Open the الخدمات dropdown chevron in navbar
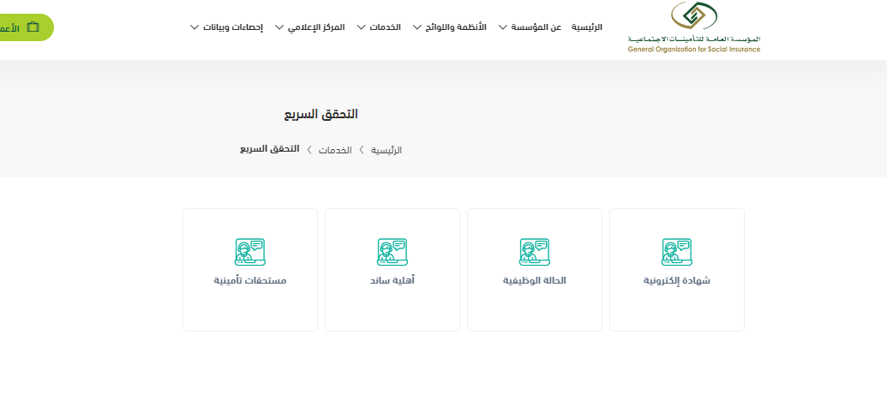Image resolution: width=887 pixels, height=407 pixels. pyautogui.click(x=360, y=27)
